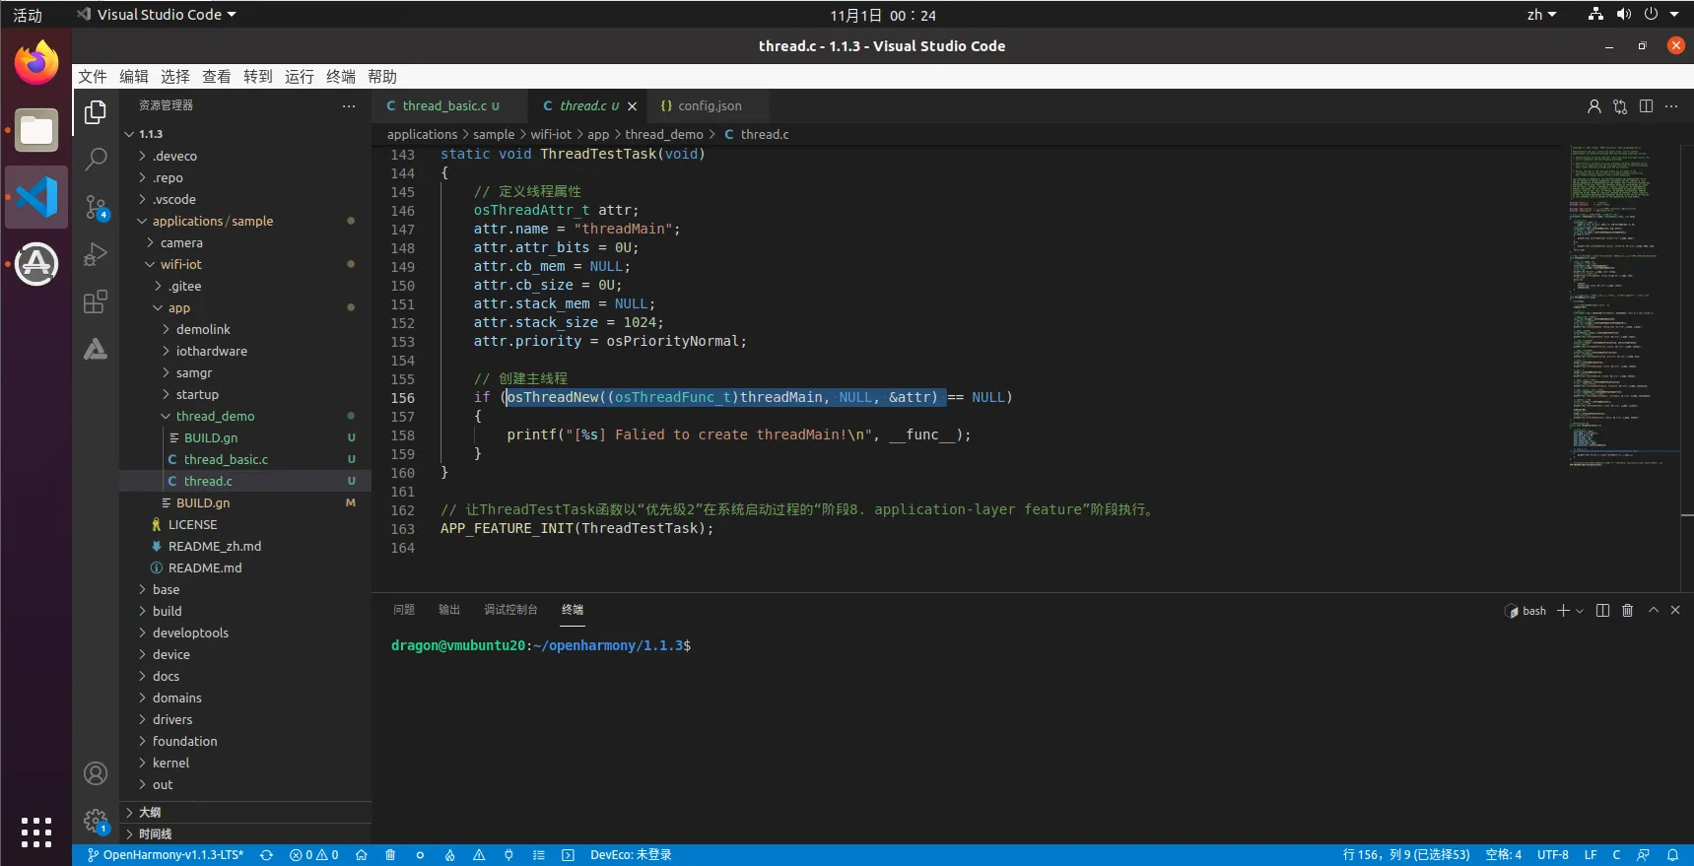Collapse the thread_demo folder
Viewport: 1694px width, 866px height.
(215, 416)
